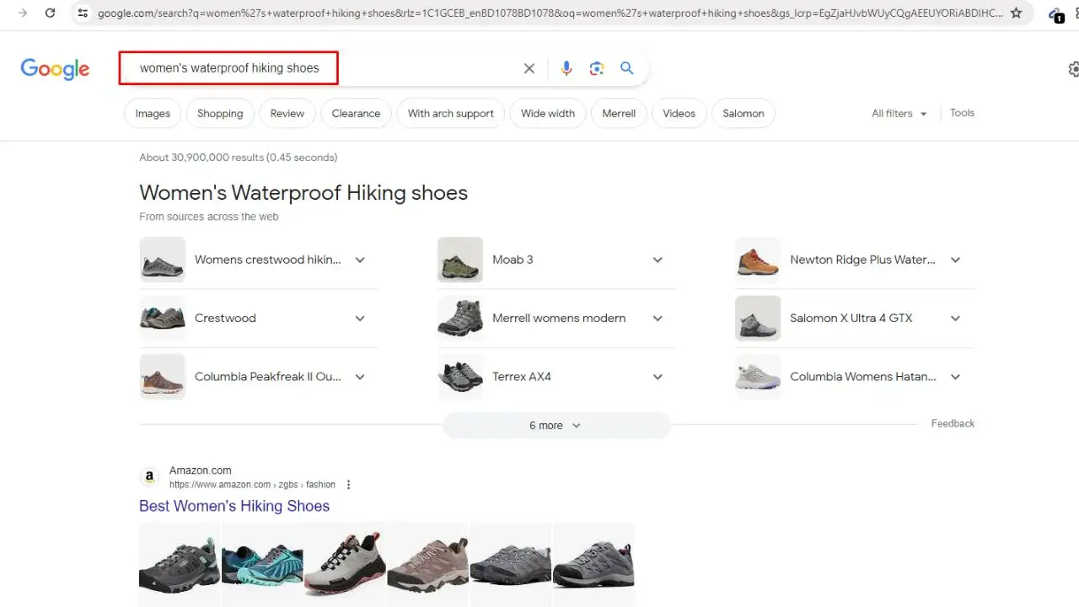Select With arch support chip

pyautogui.click(x=451, y=114)
